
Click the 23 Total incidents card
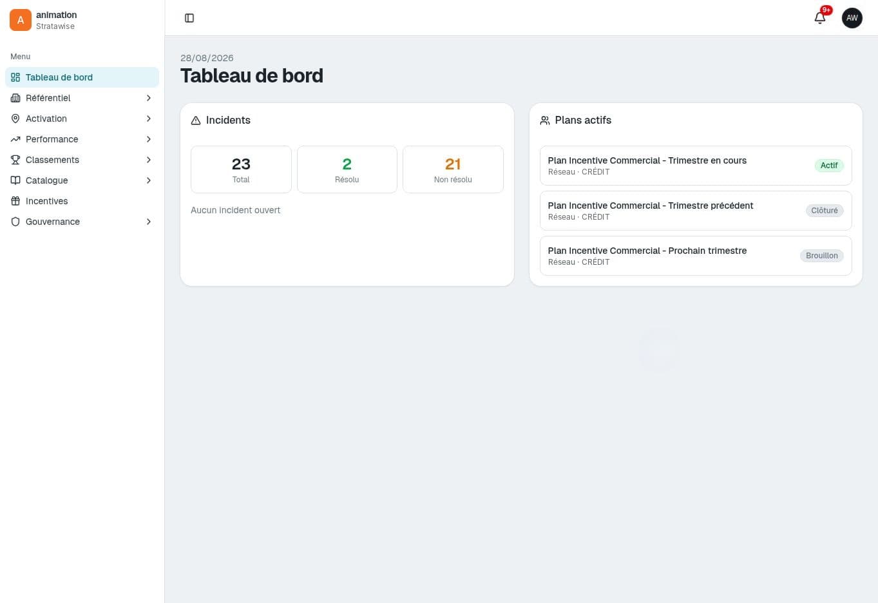241,169
